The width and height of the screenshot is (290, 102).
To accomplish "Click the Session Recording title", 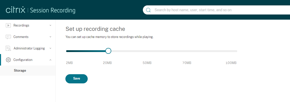I will [53, 10].
